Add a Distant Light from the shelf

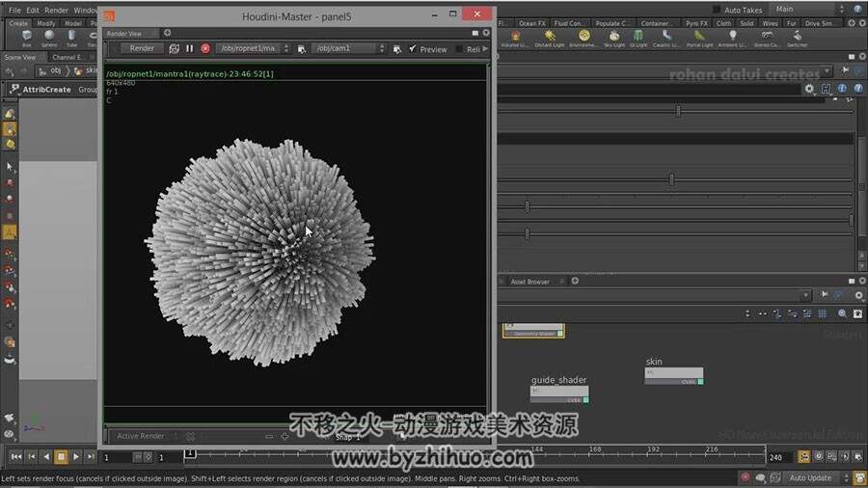click(549, 39)
